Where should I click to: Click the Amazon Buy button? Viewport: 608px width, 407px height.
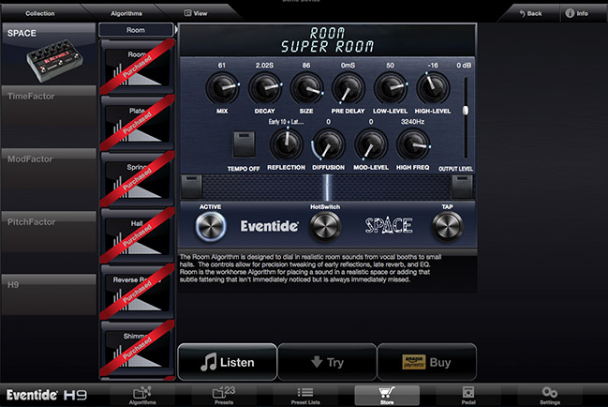point(427,362)
